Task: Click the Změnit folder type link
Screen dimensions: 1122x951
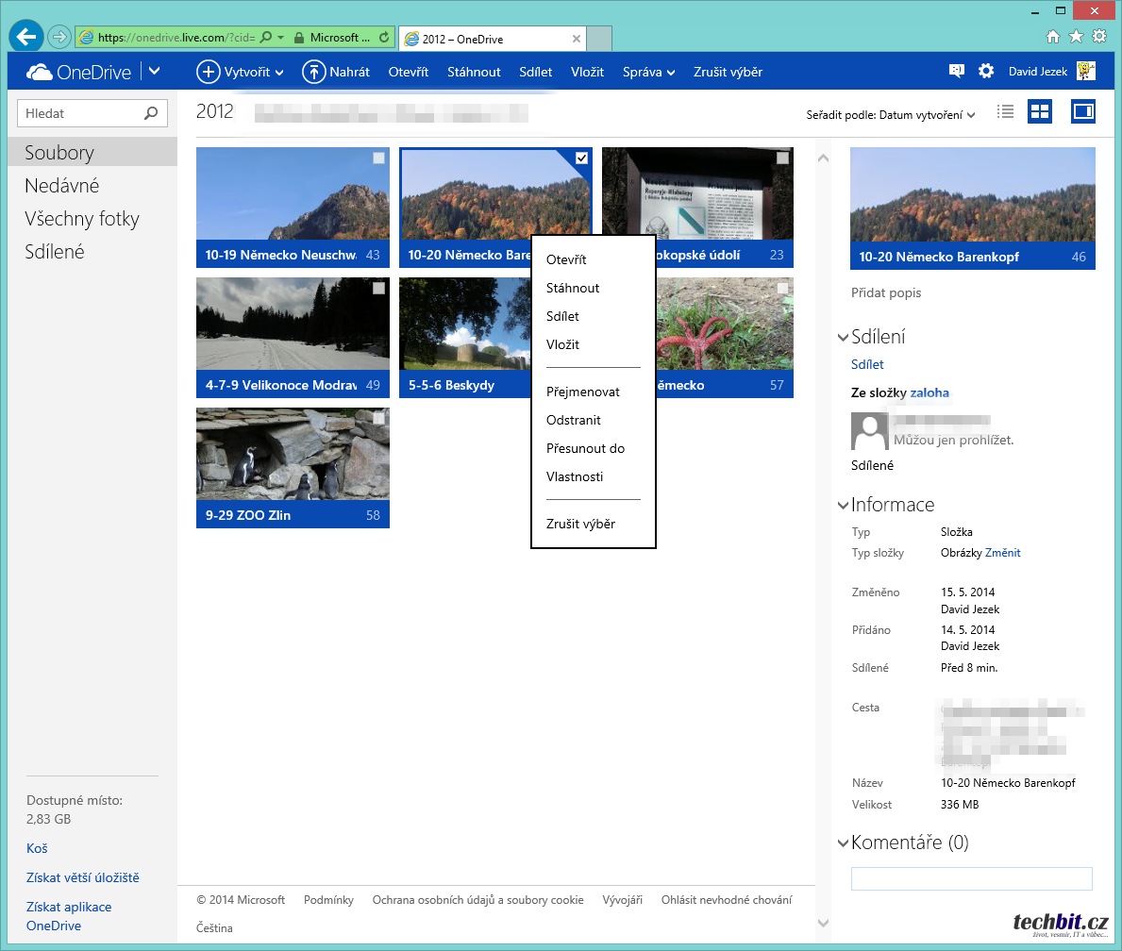Action: (1002, 553)
